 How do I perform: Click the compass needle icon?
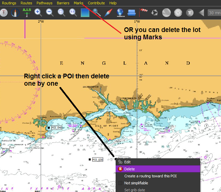(108, 13)
